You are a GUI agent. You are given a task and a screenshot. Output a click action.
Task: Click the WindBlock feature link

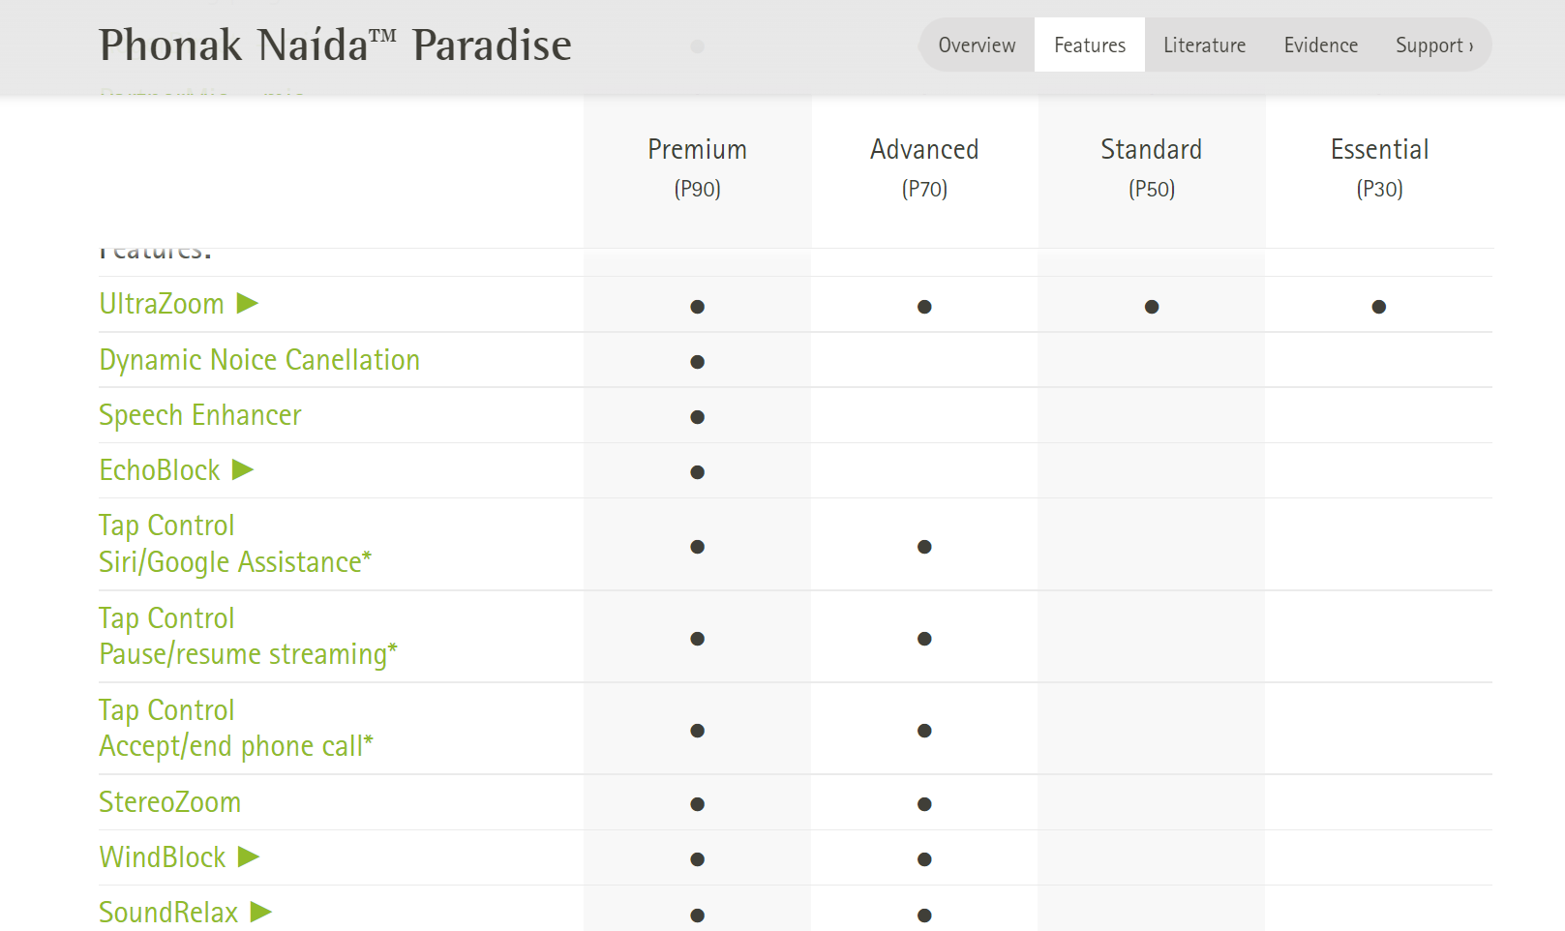[x=163, y=857]
